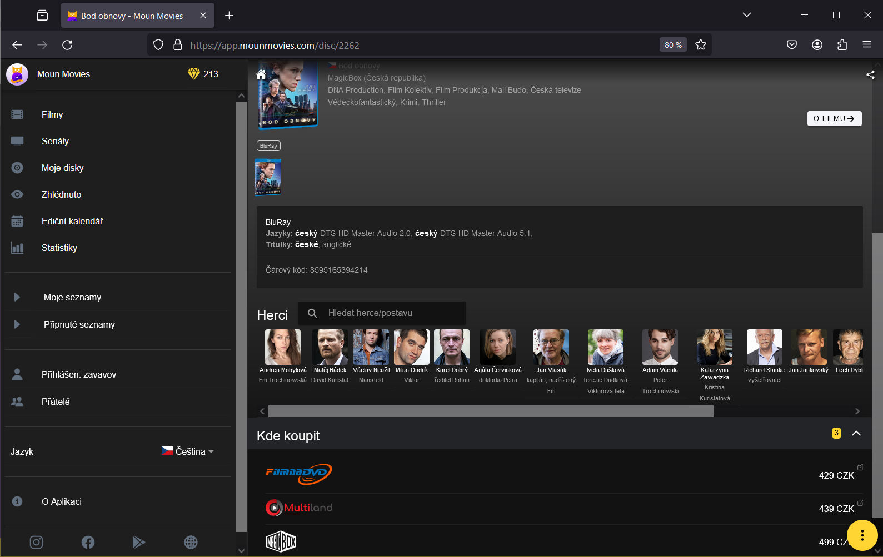
Task: Open the Facebook link icon
Action: (x=88, y=542)
